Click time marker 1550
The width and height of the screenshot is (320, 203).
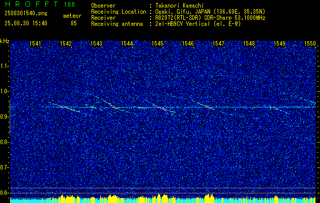click(310, 43)
